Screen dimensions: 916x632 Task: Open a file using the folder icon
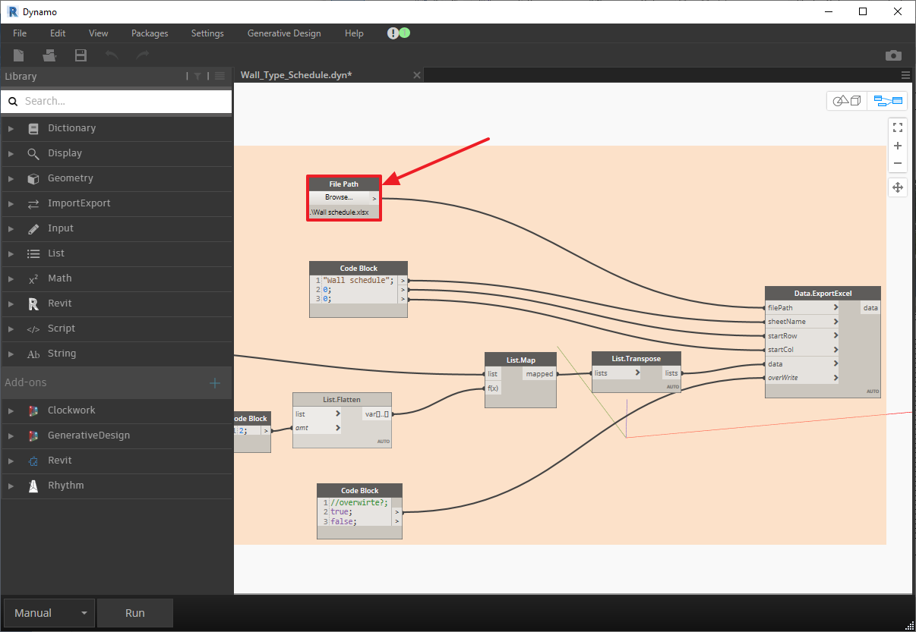point(49,55)
